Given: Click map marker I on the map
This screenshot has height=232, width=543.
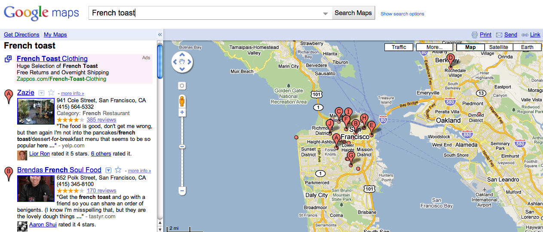Looking at the screenshot, I should coord(348,112).
